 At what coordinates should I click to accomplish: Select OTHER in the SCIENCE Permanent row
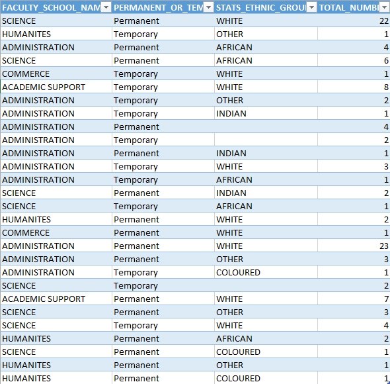[229, 312]
